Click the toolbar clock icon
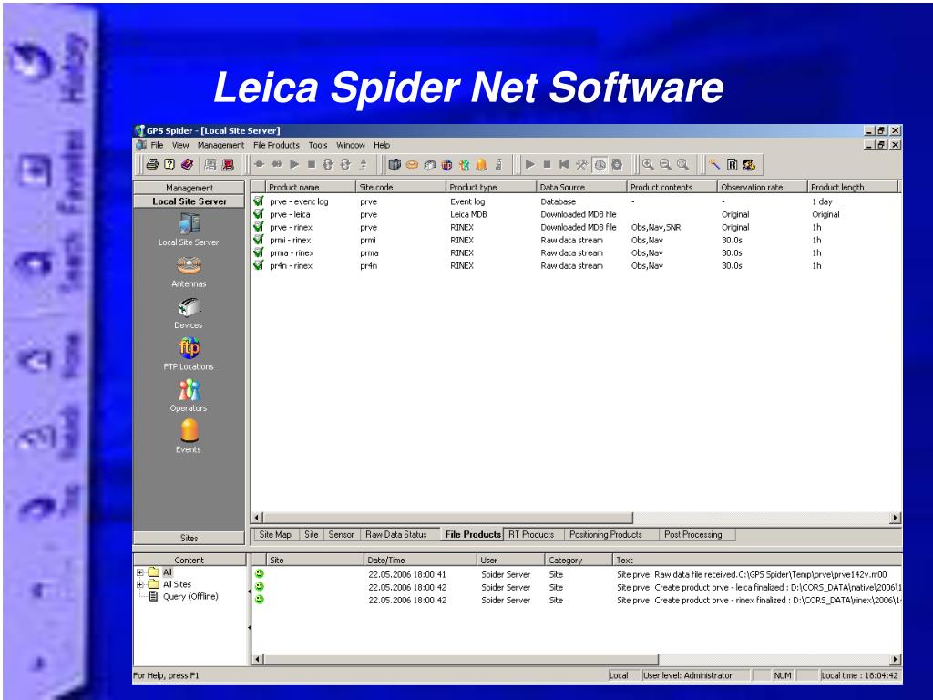 tap(600, 165)
